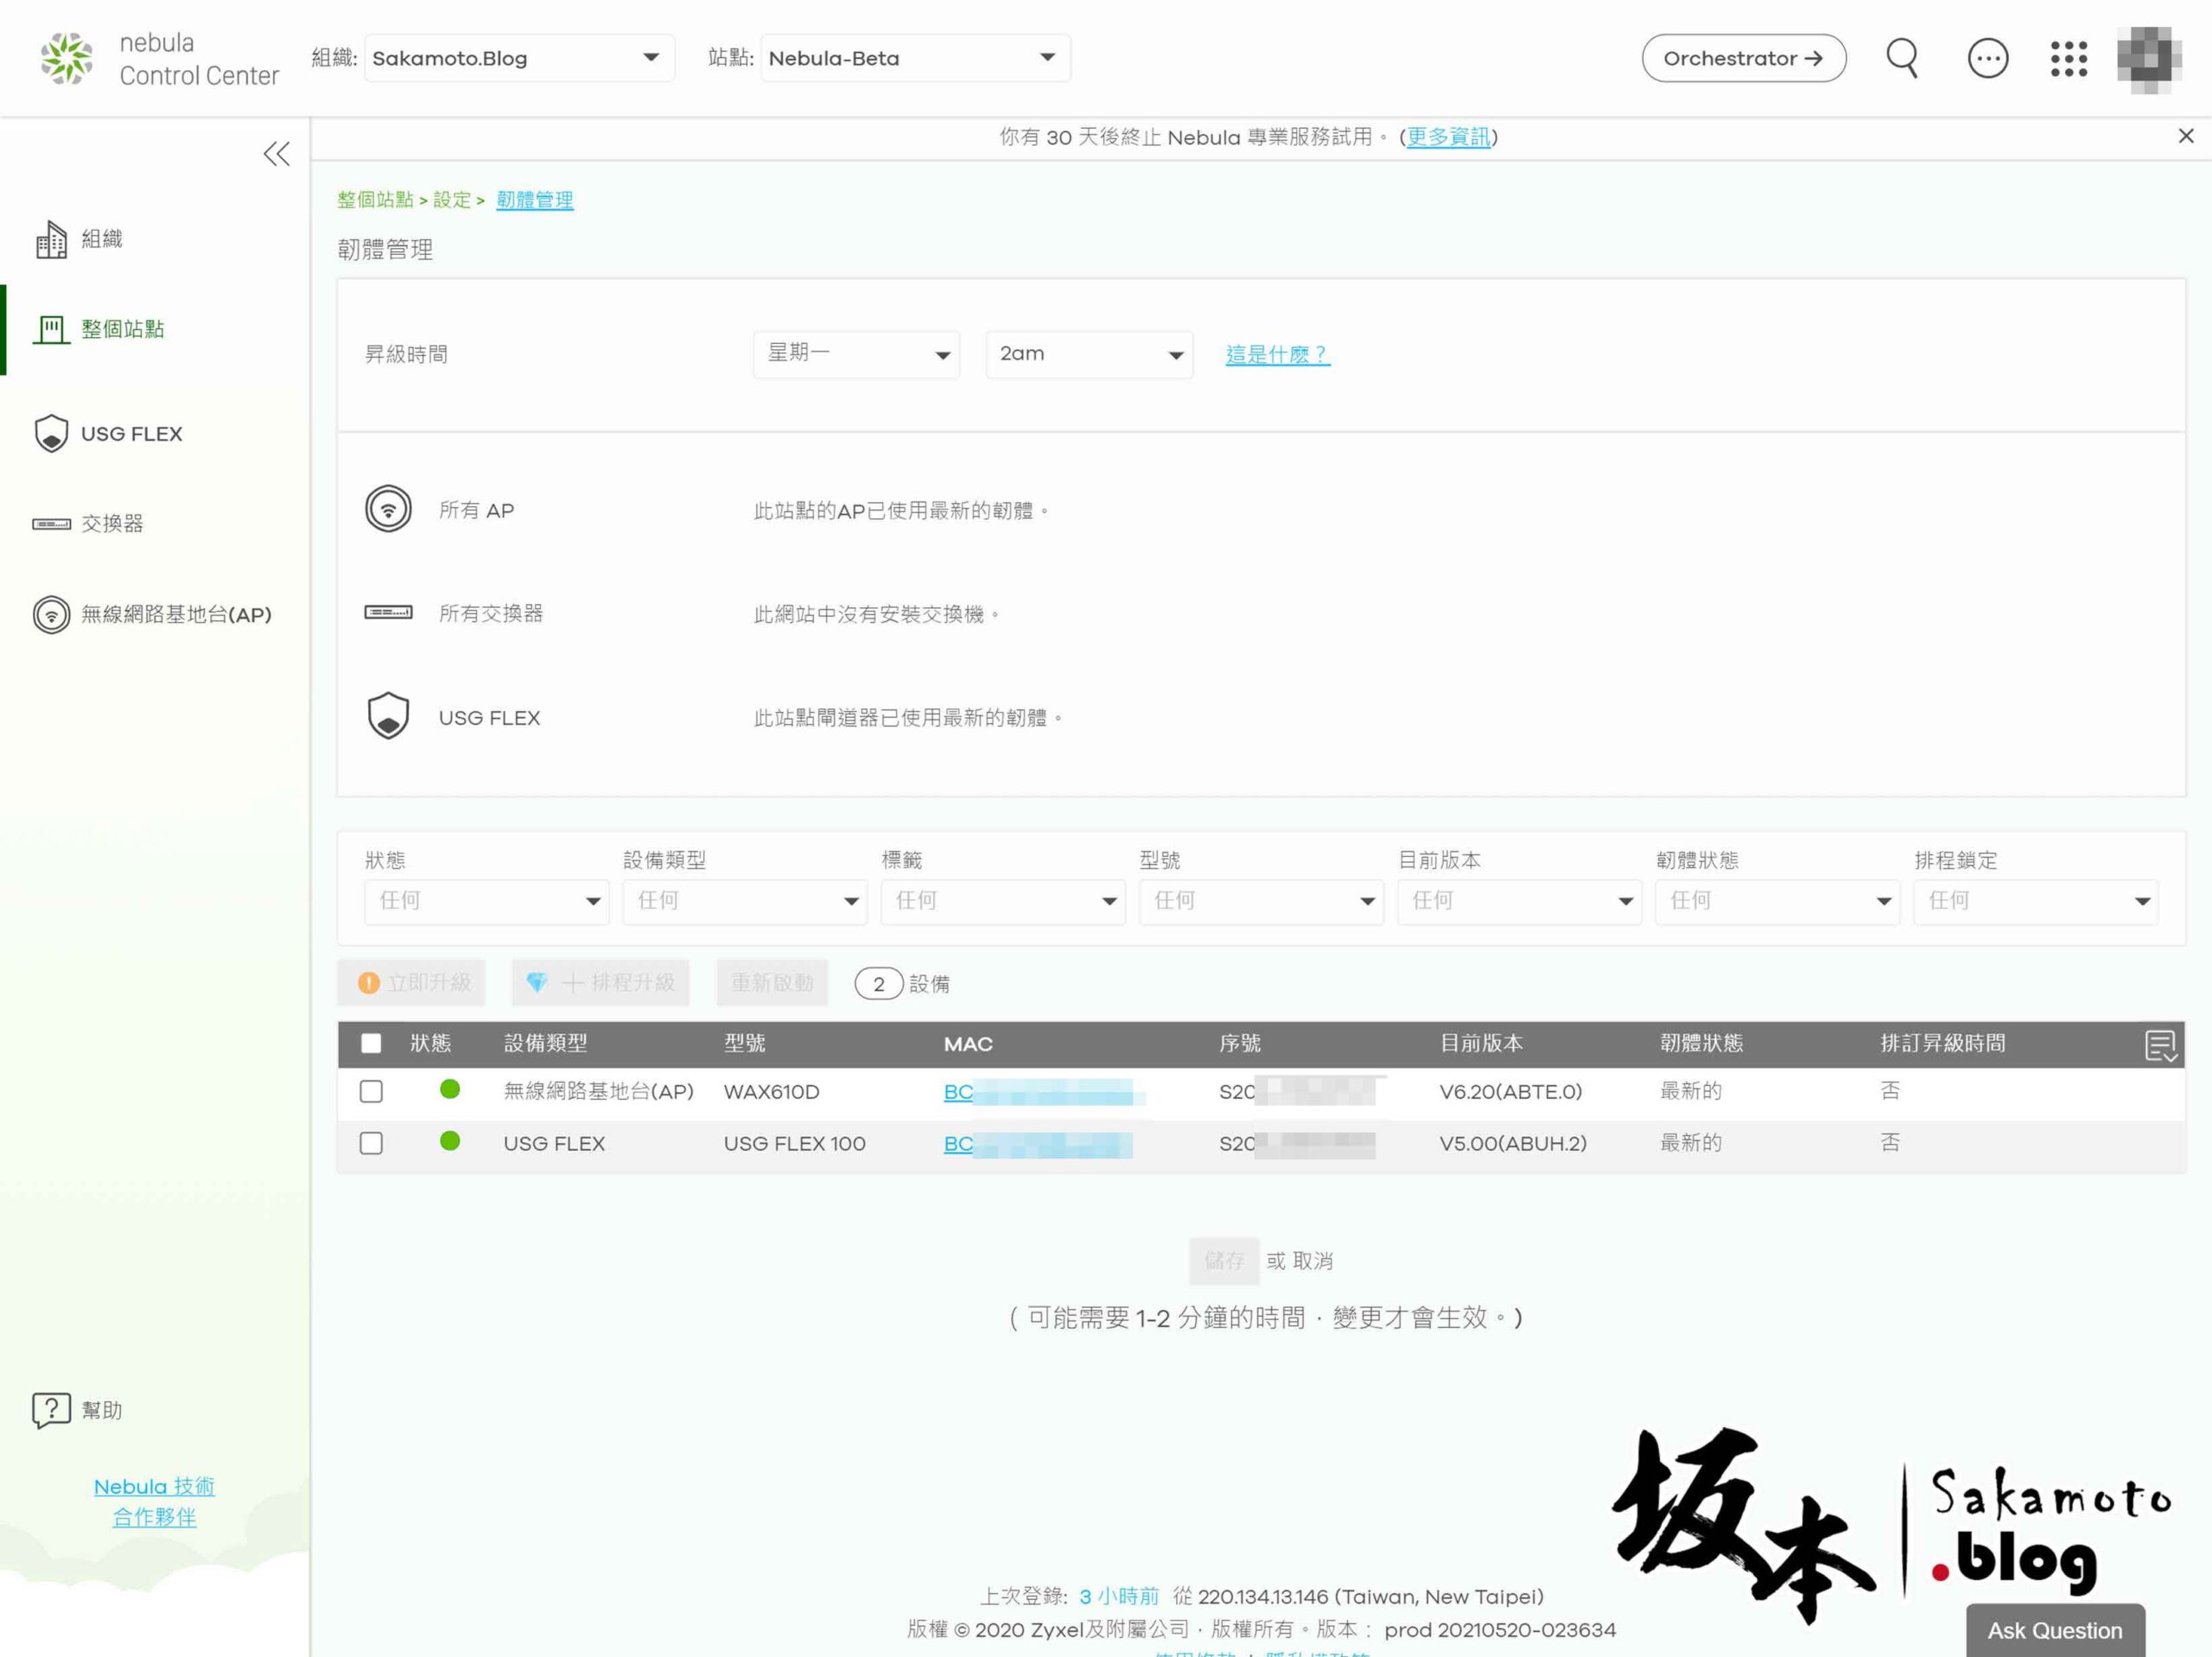This screenshot has height=1657, width=2212.
Task: Open the 標籤 filter dropdown
Action: click(1003, 901)
